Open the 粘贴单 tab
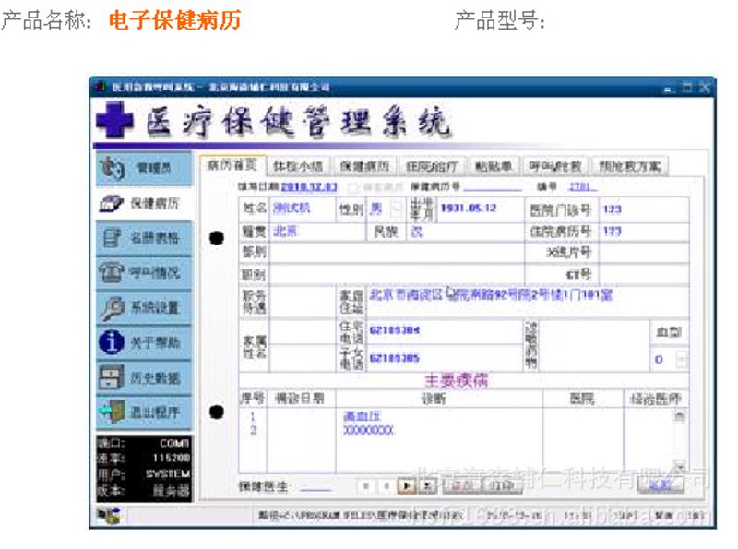Image resolution: width=738 pixels, height=549 pixels. point(494,166)
